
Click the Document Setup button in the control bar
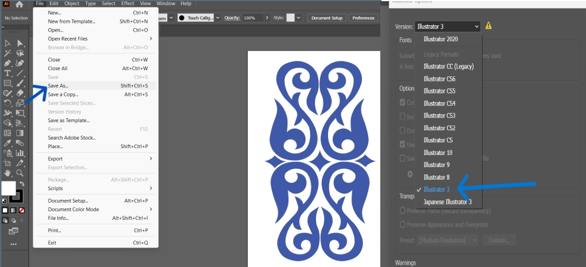pos(327,18)
